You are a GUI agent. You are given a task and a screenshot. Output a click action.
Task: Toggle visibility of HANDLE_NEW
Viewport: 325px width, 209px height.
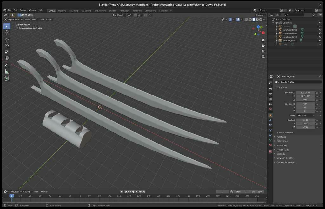coord(320,40)
